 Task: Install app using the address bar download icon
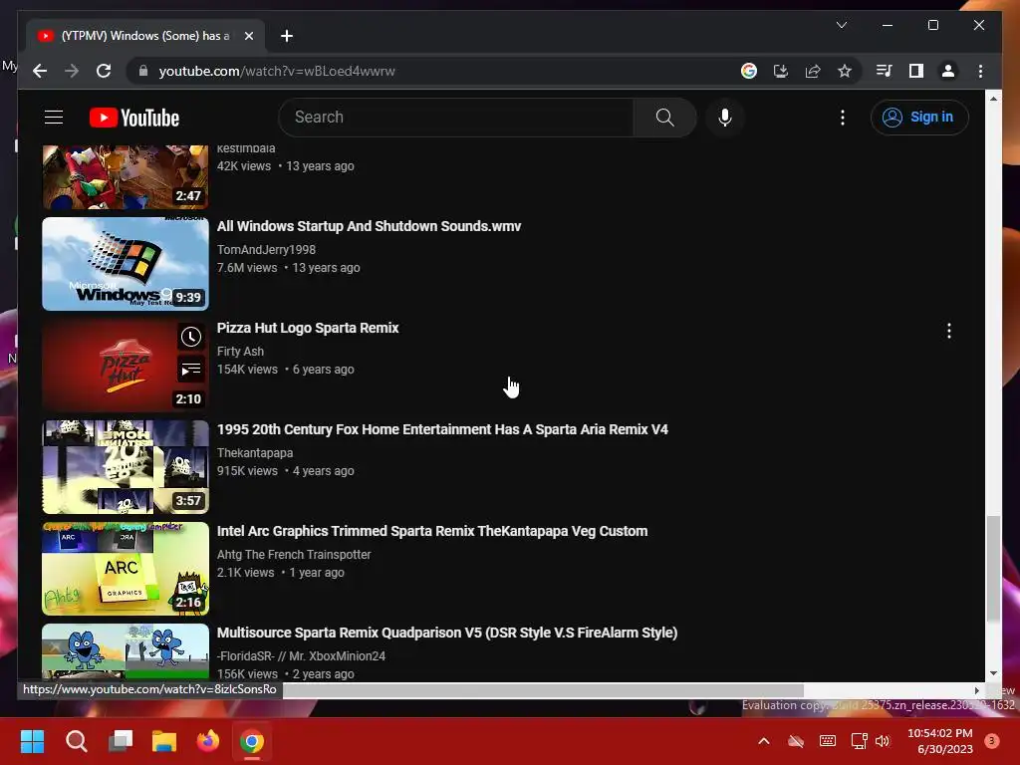[x=781, y=71]
